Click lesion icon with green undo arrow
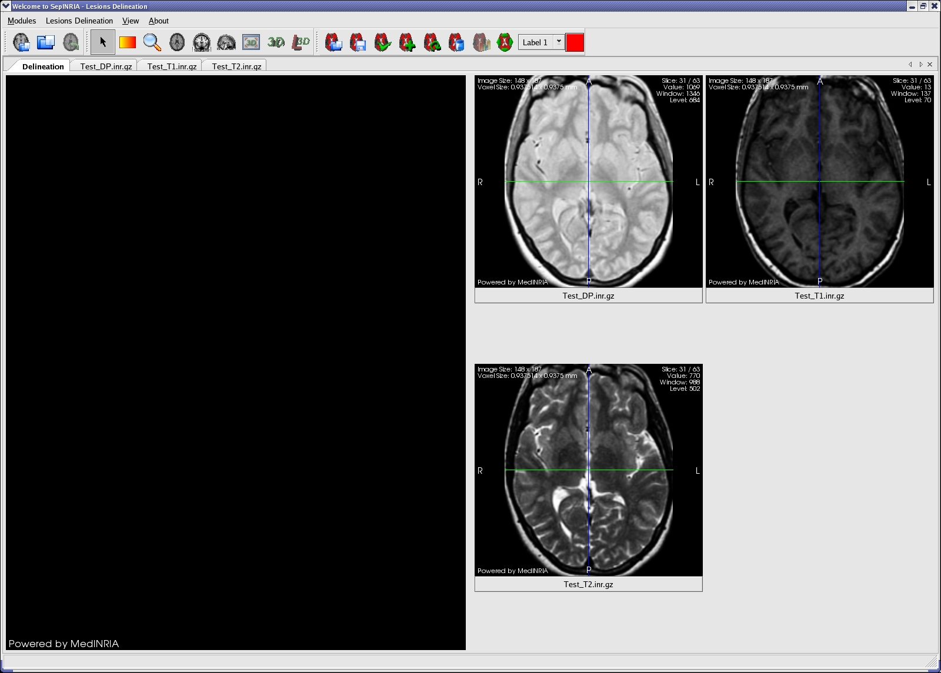The width and height of the screenshot is (941, 673). coord(432,42)
